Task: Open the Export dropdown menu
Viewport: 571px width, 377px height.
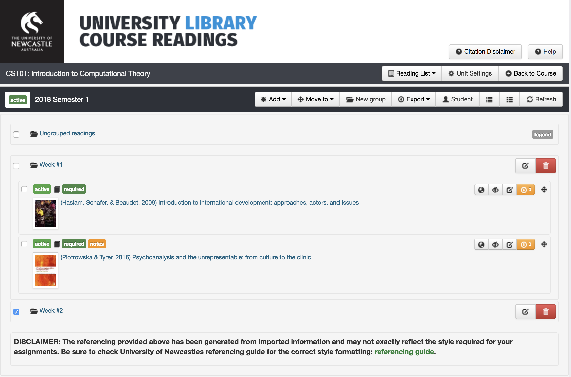Action: tap(414, 99)
